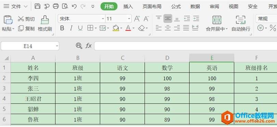The height and width of the screenshot is (127, 277).
Task: Toggle bold formatting
Action: pos(62,28)
